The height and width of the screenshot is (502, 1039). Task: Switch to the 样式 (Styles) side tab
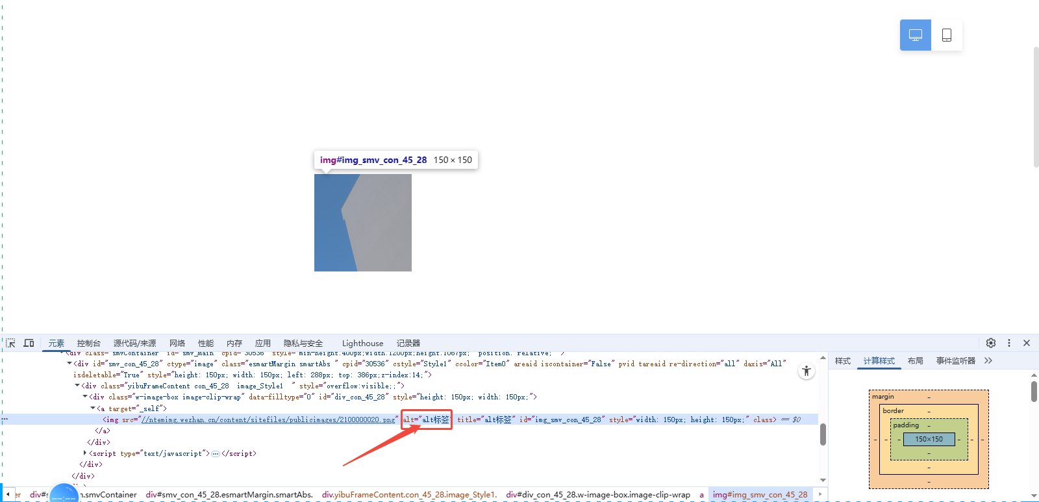pos(843,361)
